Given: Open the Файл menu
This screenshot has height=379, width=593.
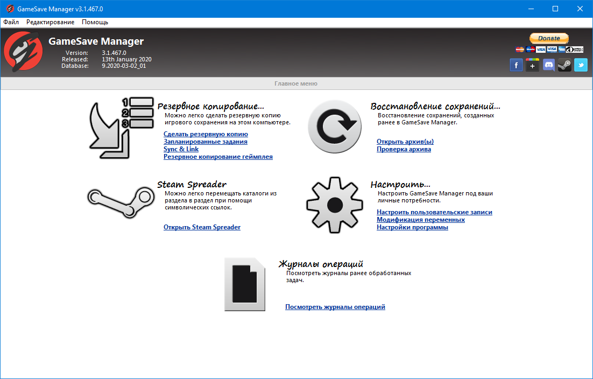Looking at the screenshot, I should coord(11,22).
